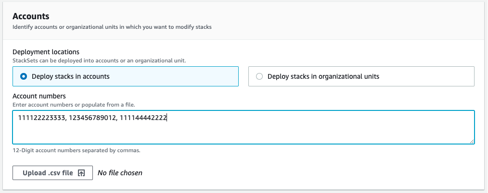The width and height of the screenshot is (488, 193).
Task: Click the Deployment locations label
Action: (46, 52)
